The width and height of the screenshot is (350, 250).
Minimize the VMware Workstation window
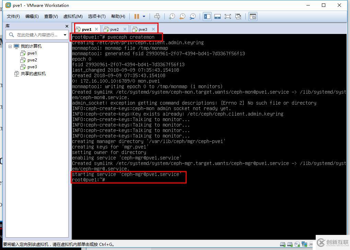[308, 5]
